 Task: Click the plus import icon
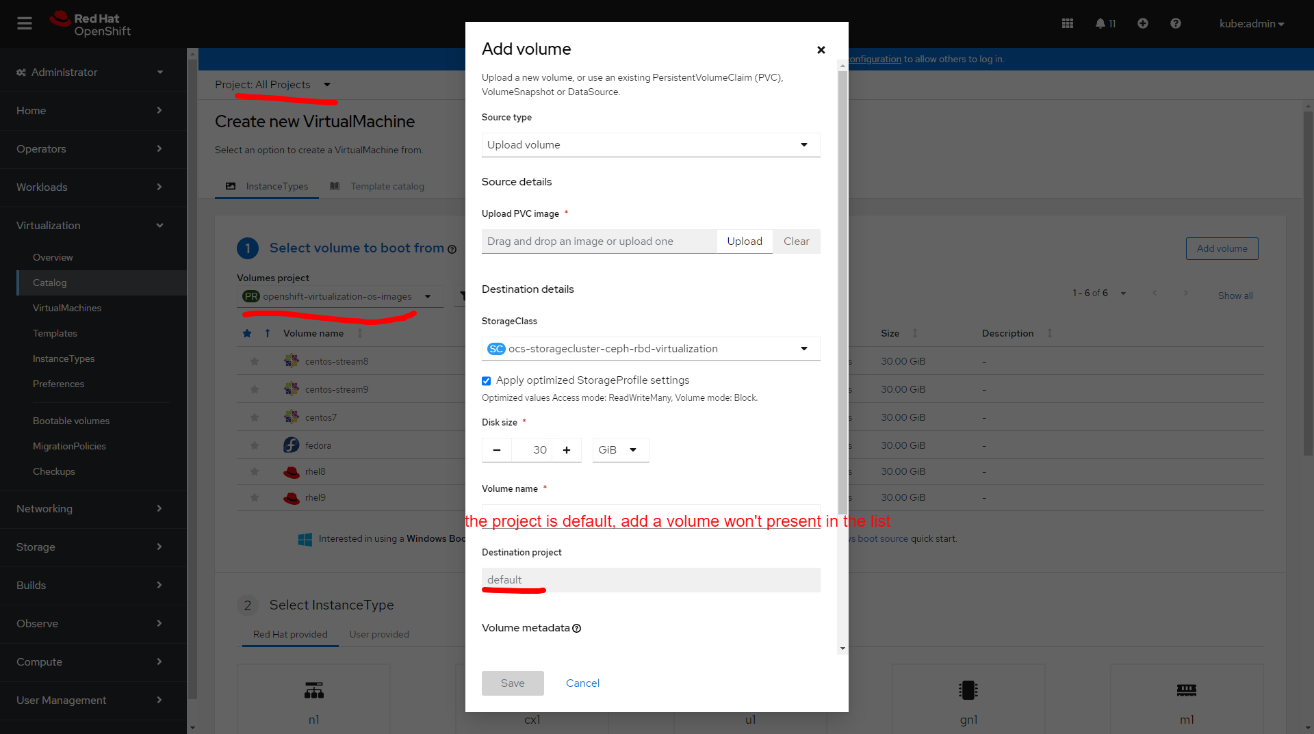click(1143, 23)
